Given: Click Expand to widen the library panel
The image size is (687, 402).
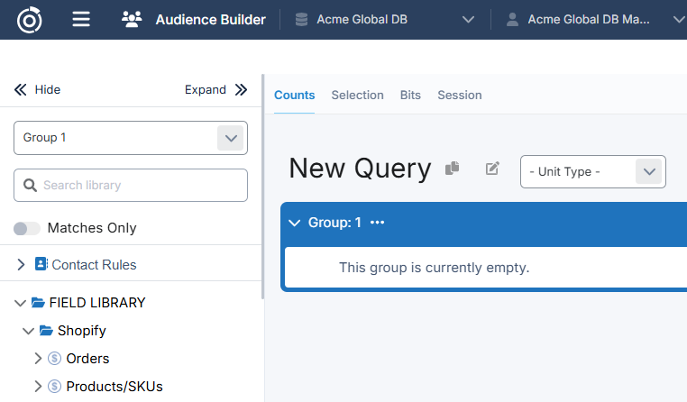Looking at the screenshot, I should (215, 89).
